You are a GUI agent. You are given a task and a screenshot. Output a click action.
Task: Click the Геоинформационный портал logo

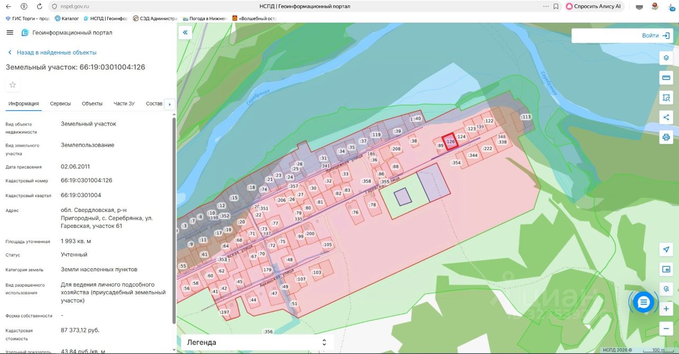point(67,33)
